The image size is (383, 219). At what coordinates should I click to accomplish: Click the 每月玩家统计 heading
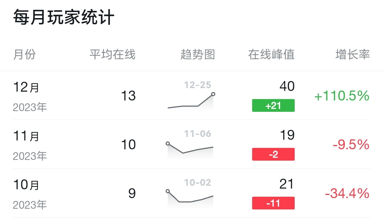pos(63,17)
